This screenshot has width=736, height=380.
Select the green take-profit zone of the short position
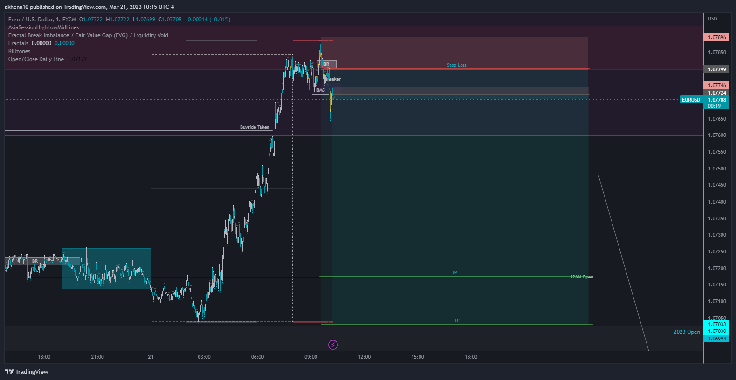coord(455,210)
